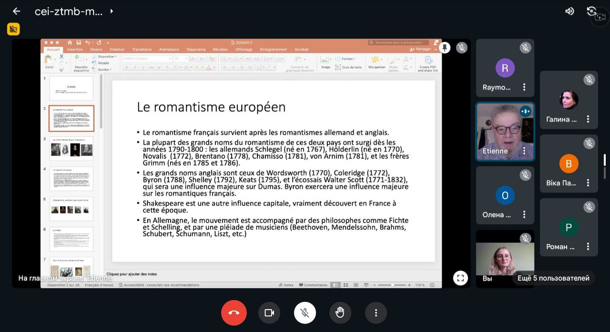The image size is (610, 332).
Task: Open options menu for Etienne's tile
Action: click(524, 151)
